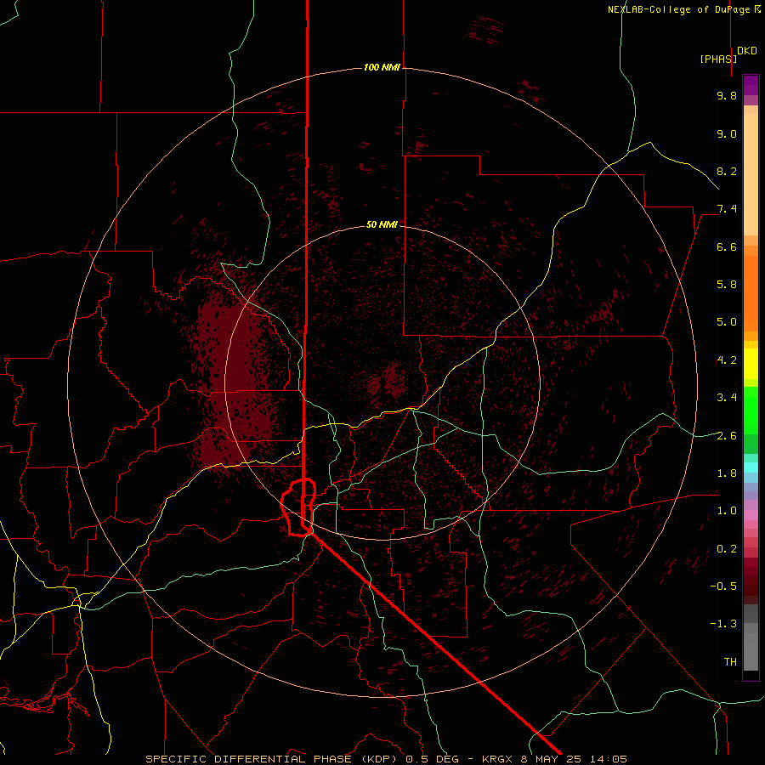Click the yellow swatch on the color bar
765x765 pixels.
pos(751,364)
